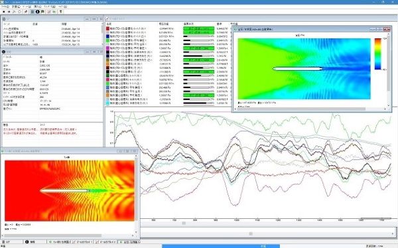
Task: Click the pressure cut plot window's title icon
Action: 235,29
